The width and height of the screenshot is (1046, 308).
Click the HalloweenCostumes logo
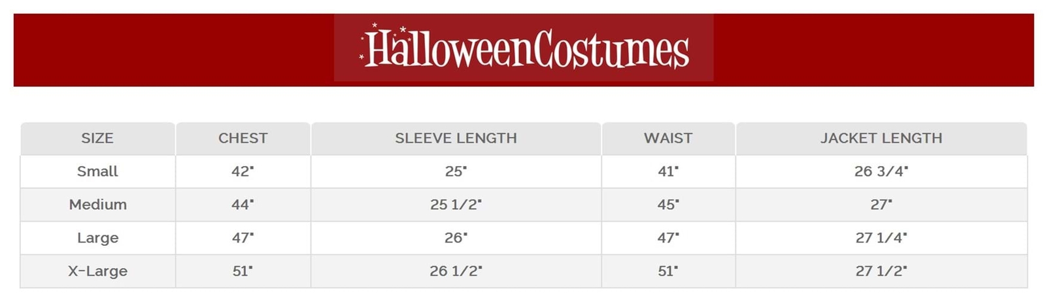[x=524, y=48]
